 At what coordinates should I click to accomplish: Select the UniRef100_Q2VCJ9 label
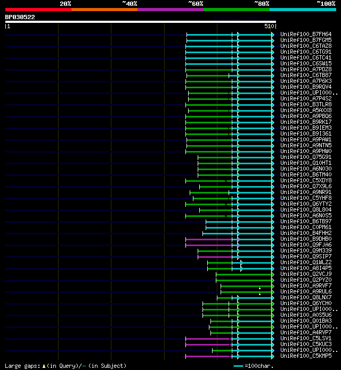click(x=306, y=274)
